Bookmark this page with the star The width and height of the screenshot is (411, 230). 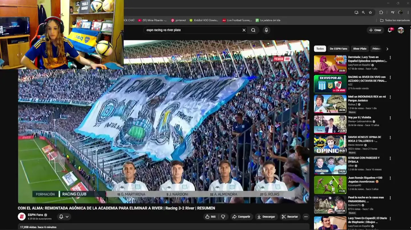pos(370,12)
